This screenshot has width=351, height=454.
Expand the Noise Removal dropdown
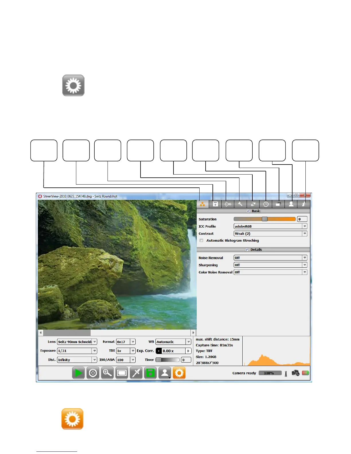[270, 258]
